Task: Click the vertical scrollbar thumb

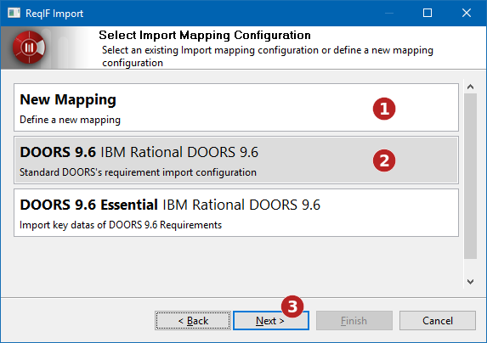Action: [x=470, y=176]
